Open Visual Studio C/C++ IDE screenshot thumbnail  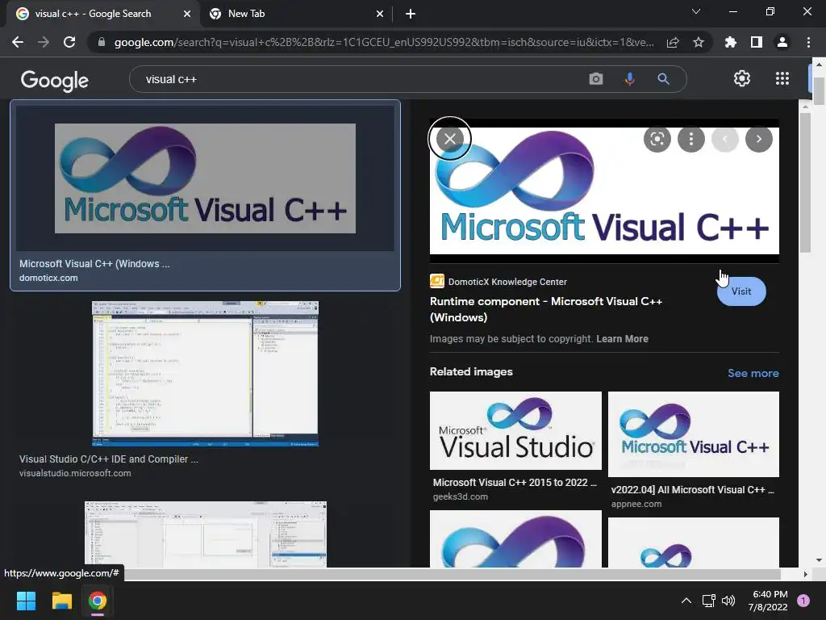(205, 374)
